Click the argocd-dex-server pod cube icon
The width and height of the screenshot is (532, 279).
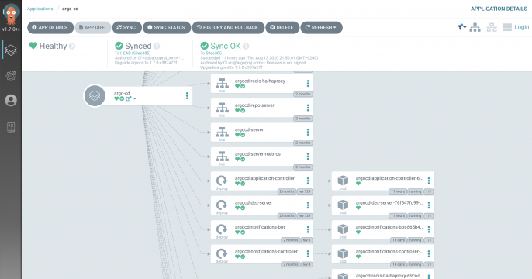[343, 205]
